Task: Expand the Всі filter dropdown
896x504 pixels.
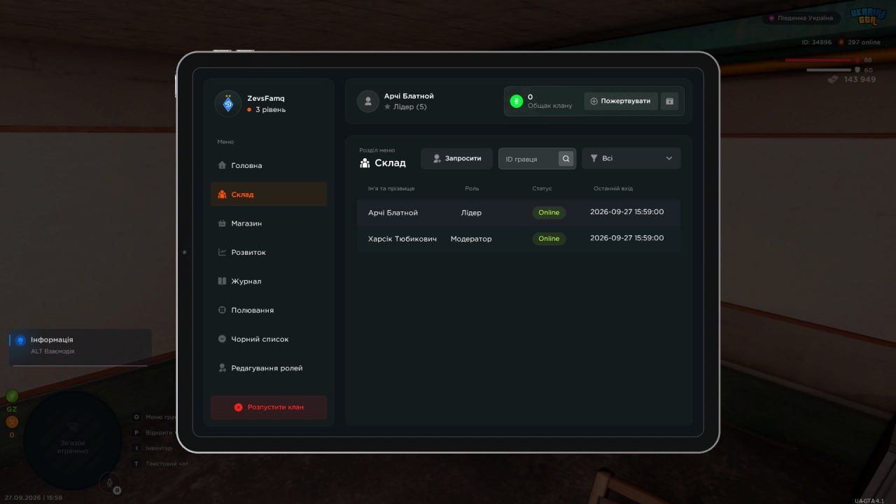Action: click(631, 159)
